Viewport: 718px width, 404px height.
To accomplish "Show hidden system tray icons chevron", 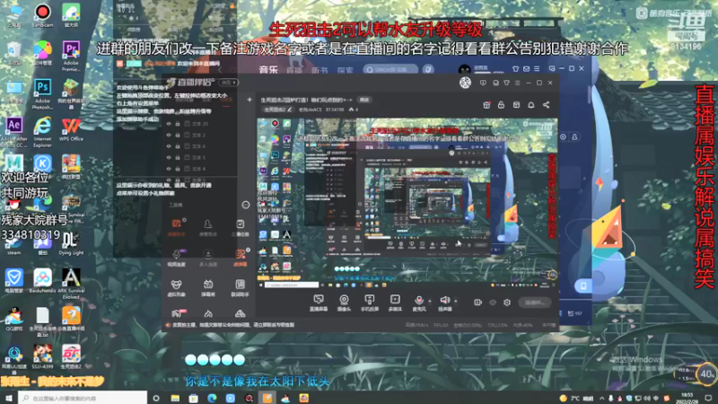I will click(601, 399).
